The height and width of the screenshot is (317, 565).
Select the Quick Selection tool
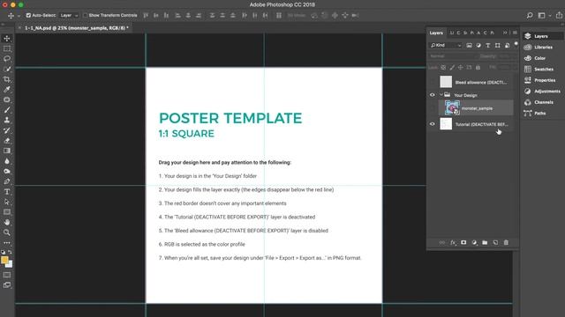(7, 69)
